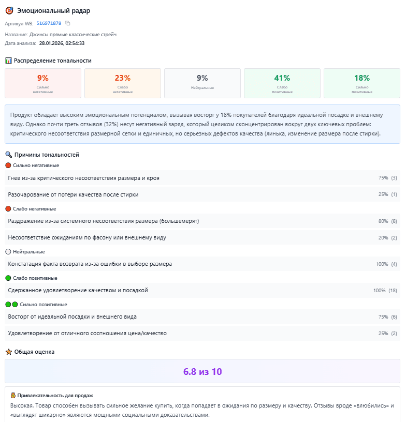This screenshot has height=422, width=406.
Task: Click the star icon beside Общая оценка
Action: click(8, 352)
